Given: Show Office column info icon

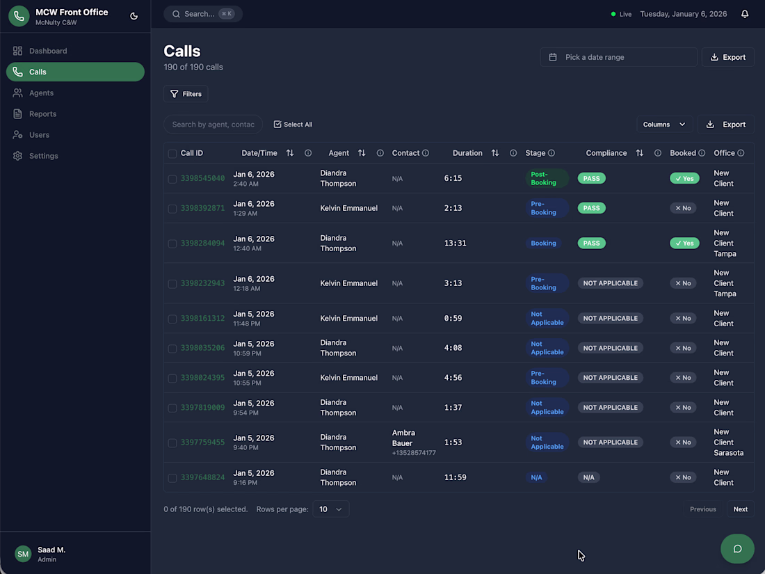Looking at the screenshot, I should tap(741, 153).
